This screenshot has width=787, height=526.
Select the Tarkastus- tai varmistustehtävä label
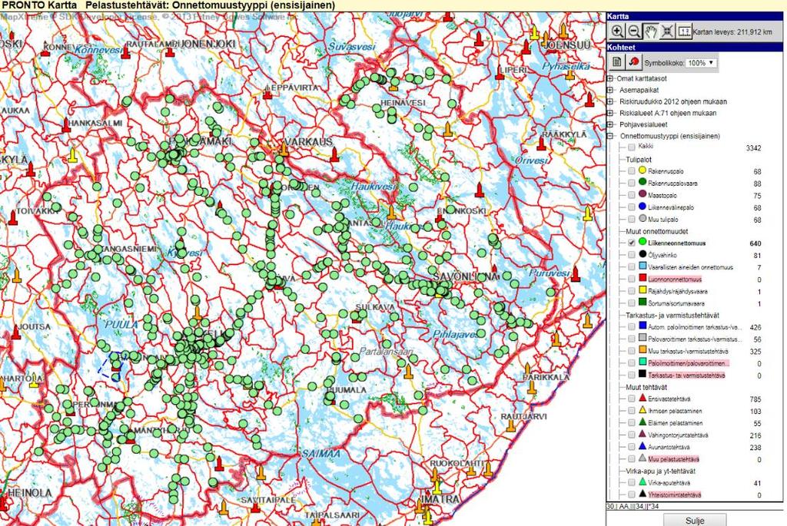coord(686,375)
